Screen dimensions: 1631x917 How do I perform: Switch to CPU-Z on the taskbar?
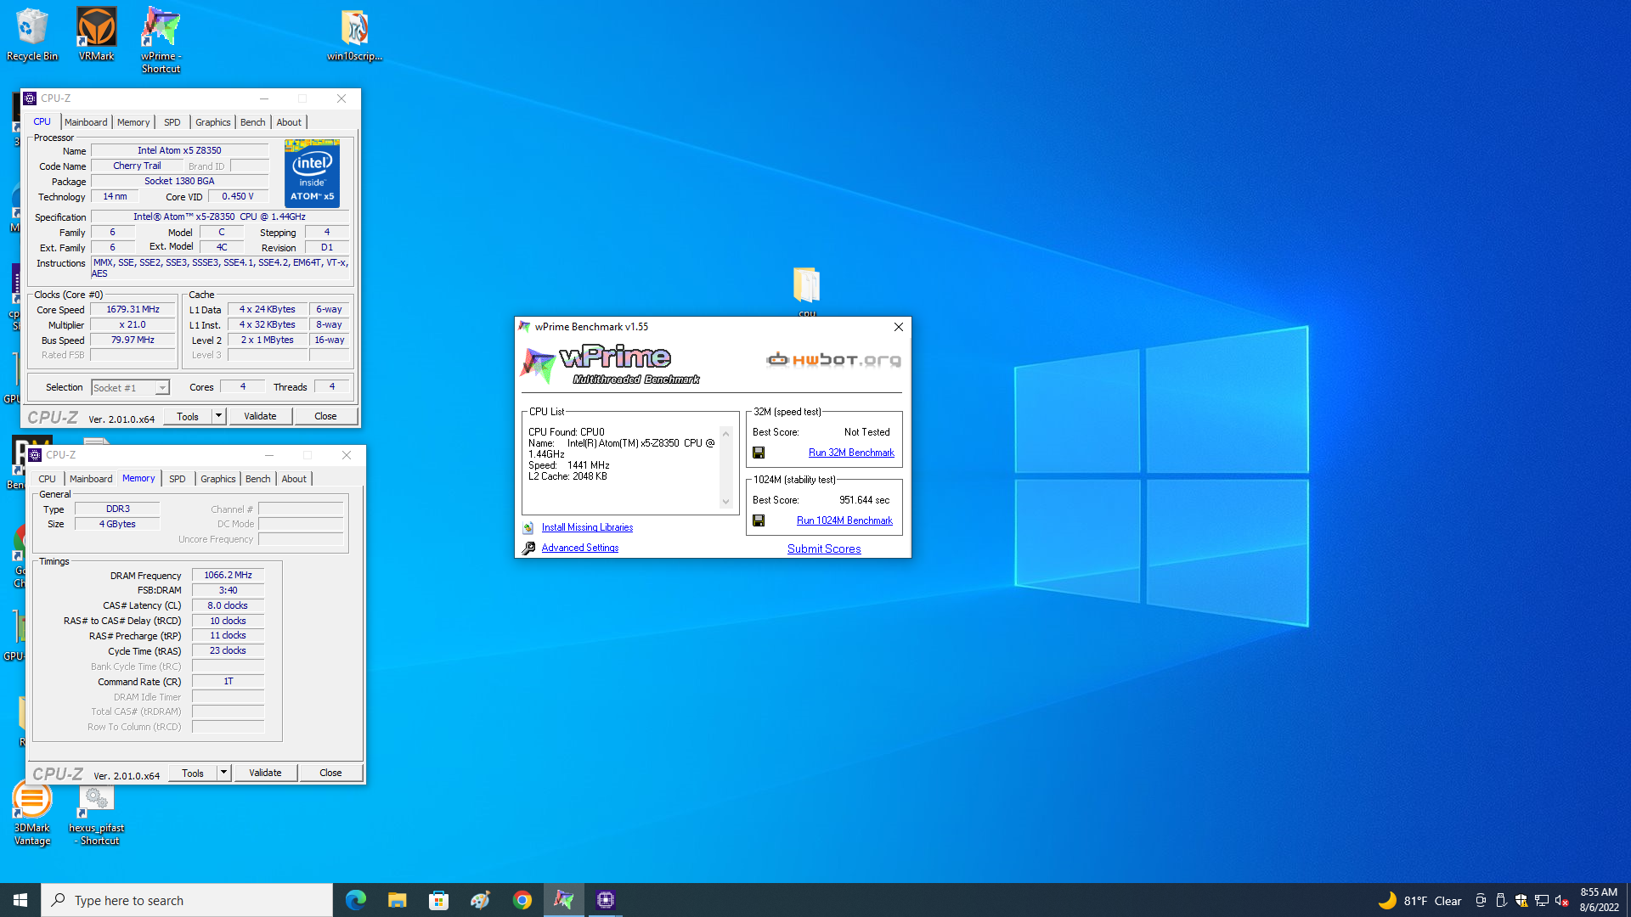605,900
